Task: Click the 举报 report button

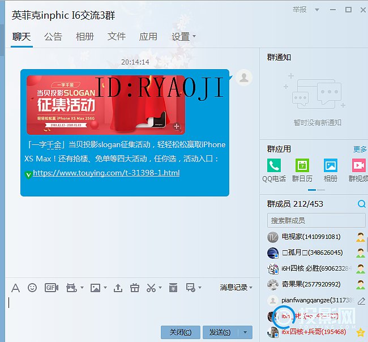Action: 299,10
